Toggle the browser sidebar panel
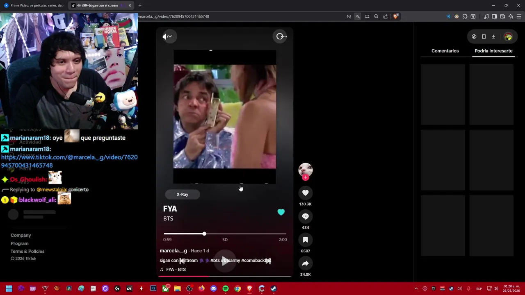Screen dimensions: 525x295 pyautogui.click(x=494, y=16)
